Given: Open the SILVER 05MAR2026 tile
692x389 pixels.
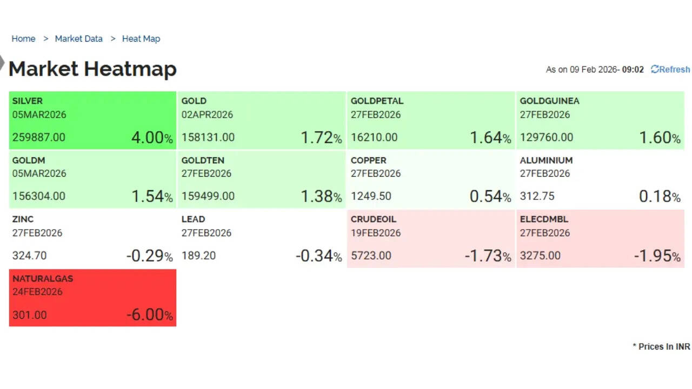Looking at the screenshot, I should (x=92, y=120).
